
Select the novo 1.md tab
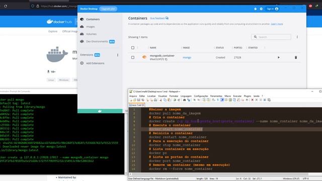[x=136, y=105]
